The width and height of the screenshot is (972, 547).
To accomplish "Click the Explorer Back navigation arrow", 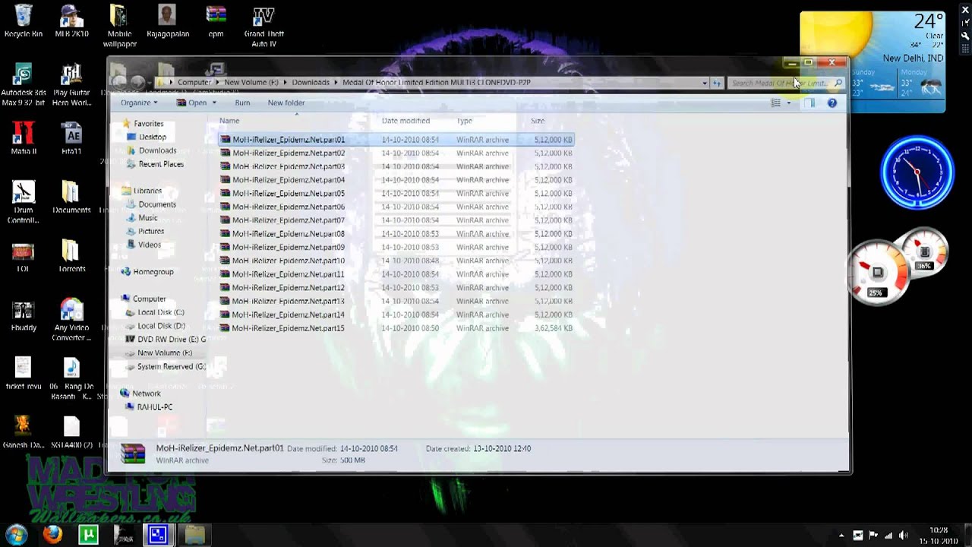I will pyautogui.click(x=119, y=81).
